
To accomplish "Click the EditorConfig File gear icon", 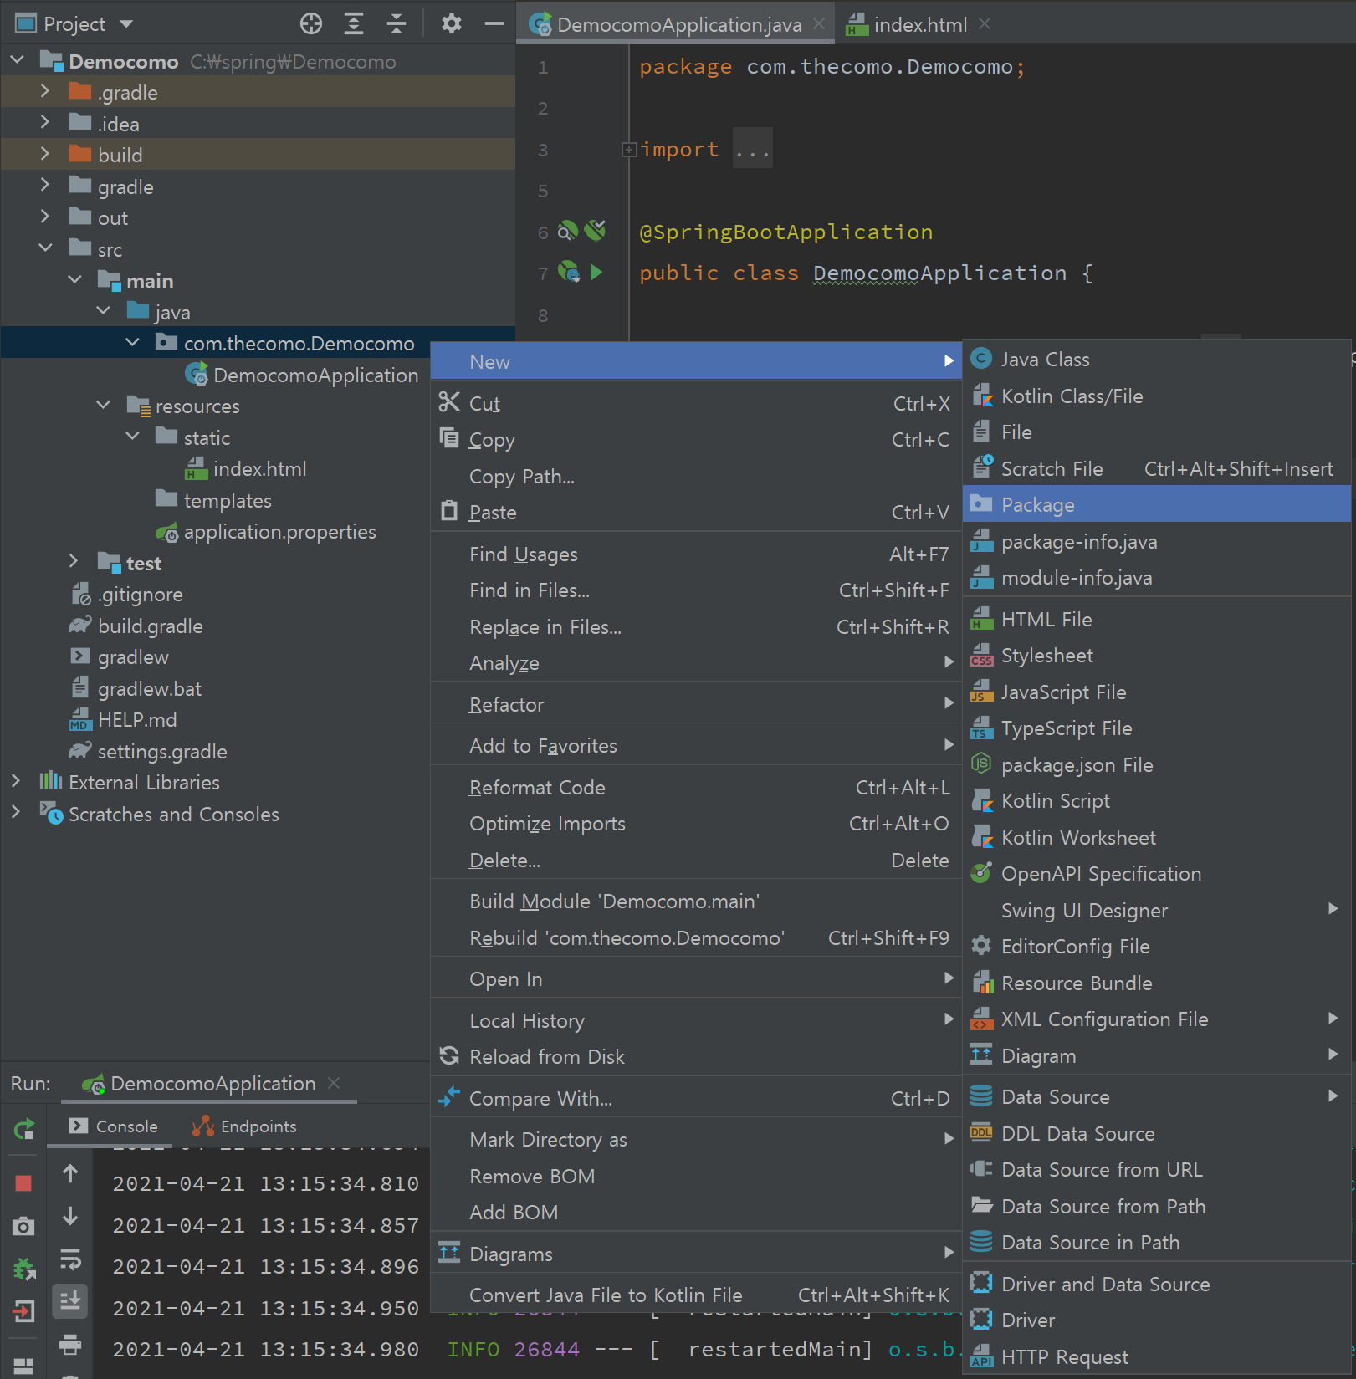I will click(x=981, y=946).
